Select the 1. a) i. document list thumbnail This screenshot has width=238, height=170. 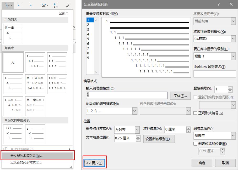[x=35, y=134]
